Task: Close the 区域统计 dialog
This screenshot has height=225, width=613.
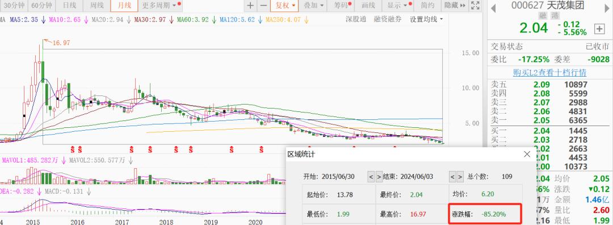Action: 527,154
